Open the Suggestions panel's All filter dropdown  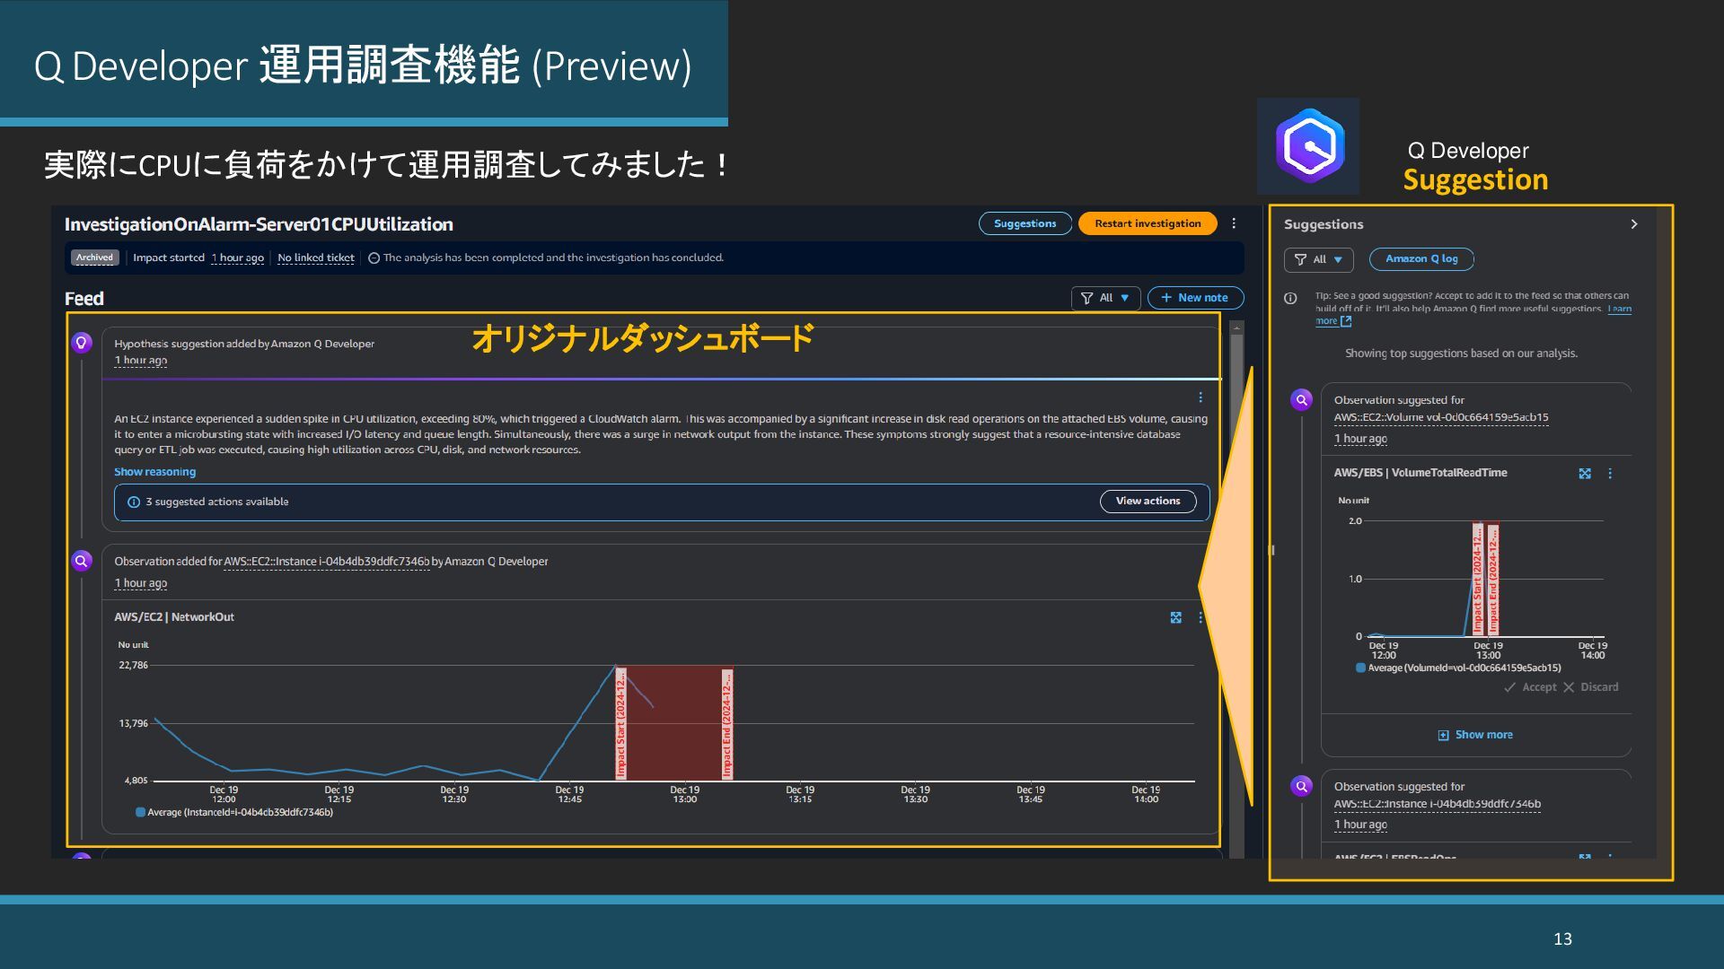pos(1318,259)
